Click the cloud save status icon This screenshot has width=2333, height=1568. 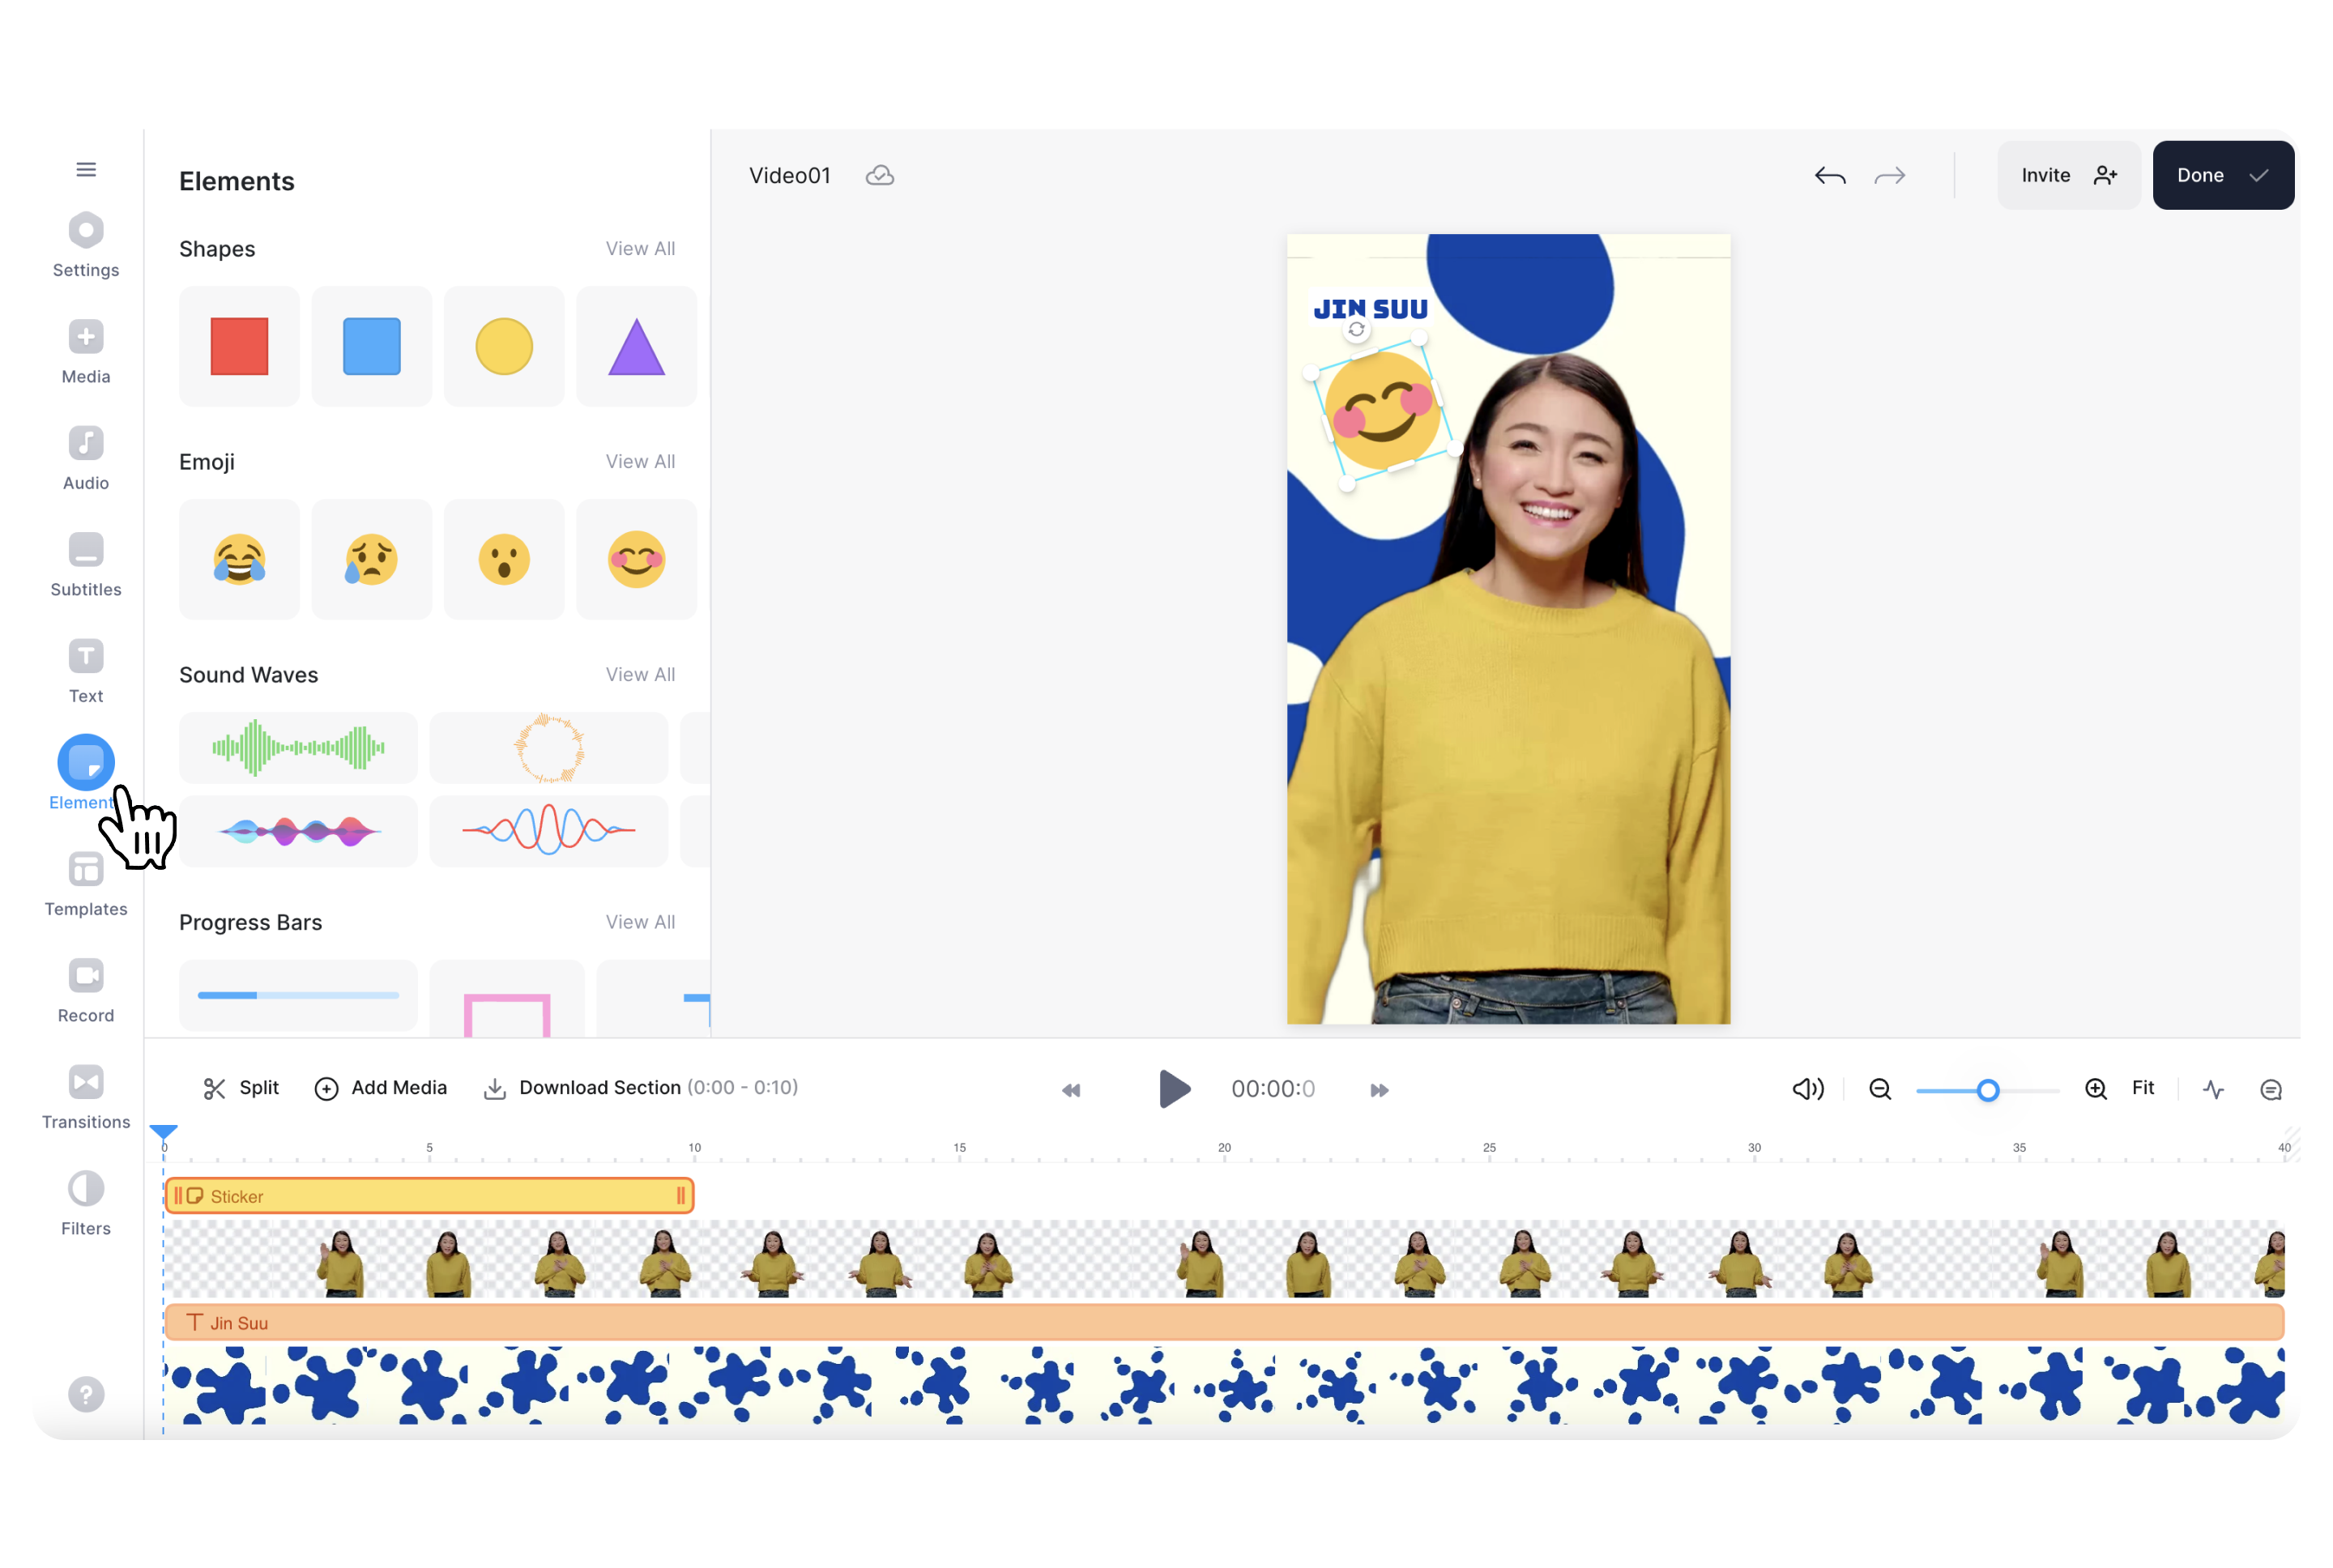879,176
